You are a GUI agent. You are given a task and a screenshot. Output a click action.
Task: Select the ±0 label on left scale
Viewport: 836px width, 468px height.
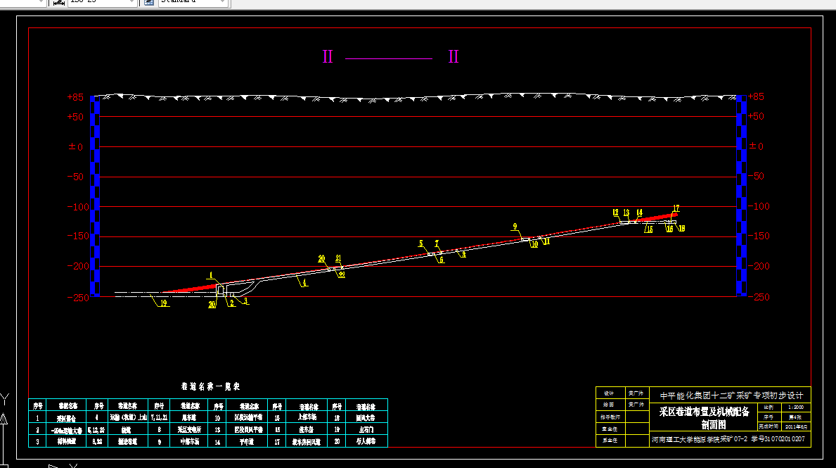coord(76,147)
